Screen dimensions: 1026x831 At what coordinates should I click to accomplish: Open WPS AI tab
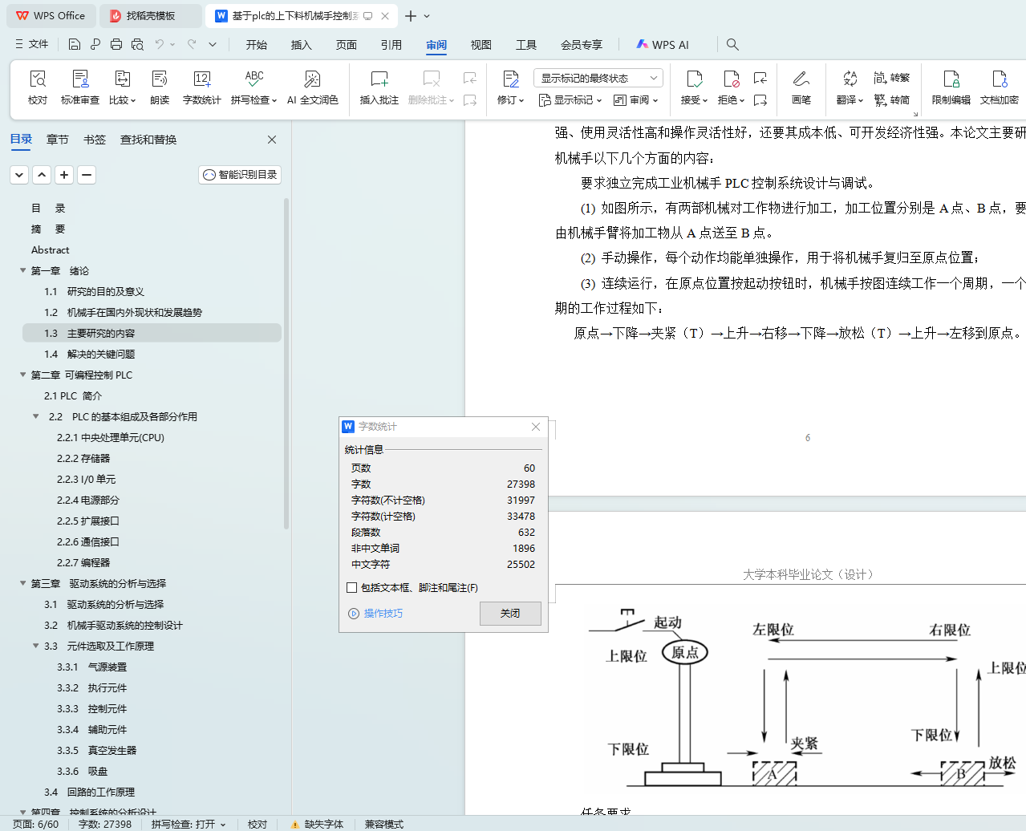663,45
